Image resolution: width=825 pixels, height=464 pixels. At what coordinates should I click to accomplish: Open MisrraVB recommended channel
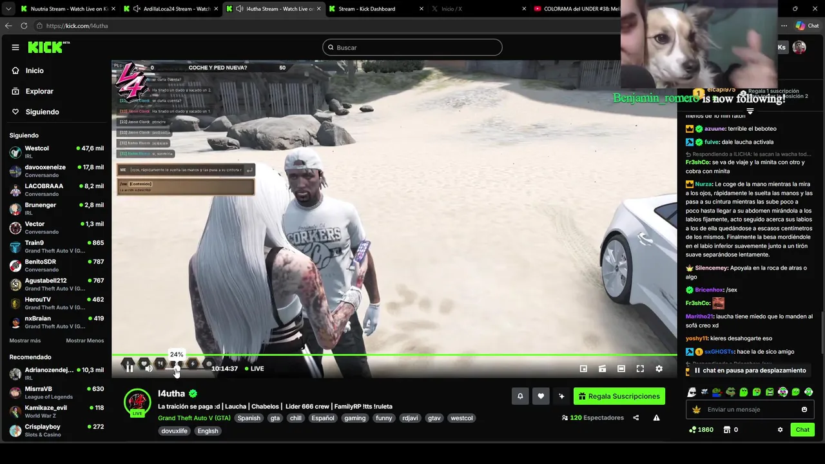[x=56, y=392]
